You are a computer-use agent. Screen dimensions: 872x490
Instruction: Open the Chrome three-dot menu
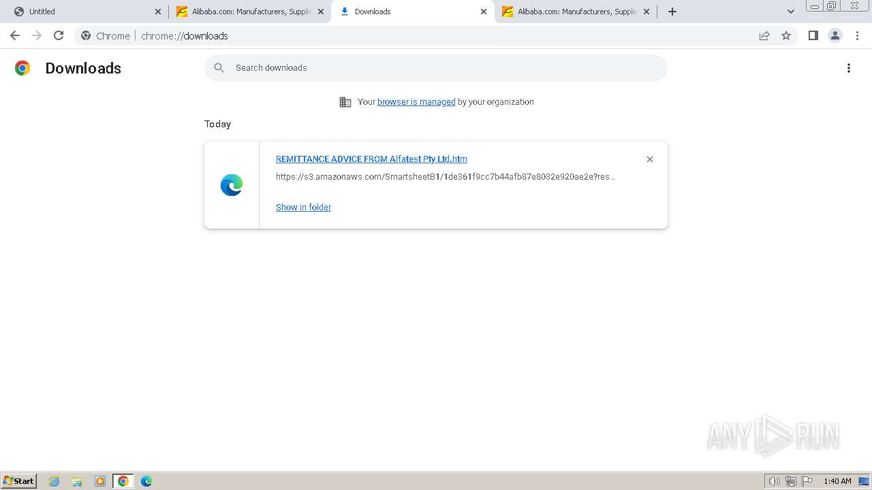click(857, 35)
